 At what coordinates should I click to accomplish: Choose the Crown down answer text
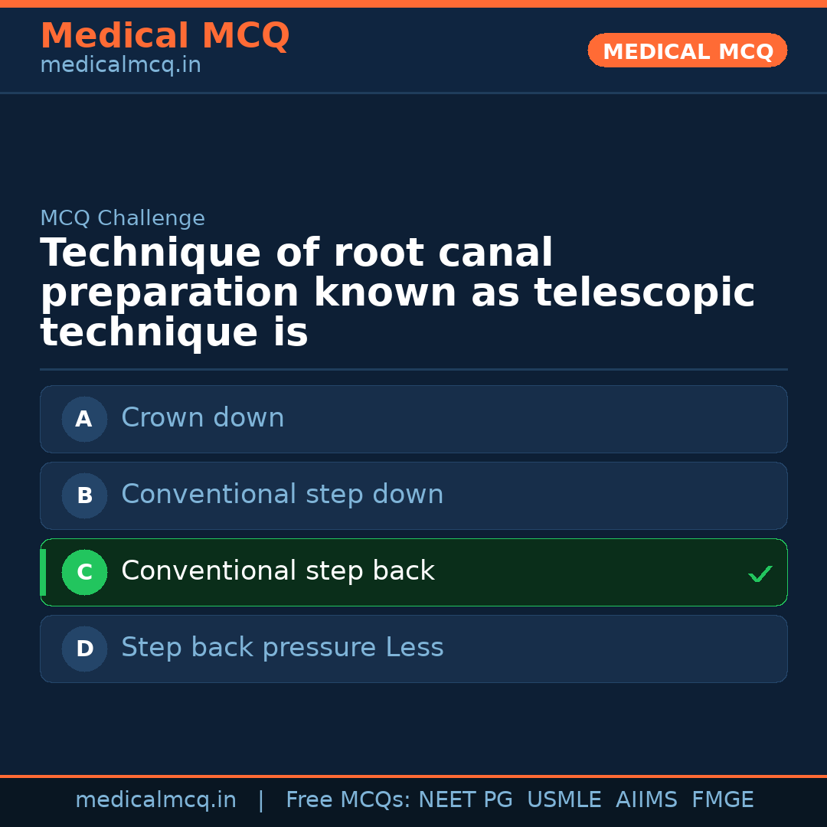[x=203, y=418]
